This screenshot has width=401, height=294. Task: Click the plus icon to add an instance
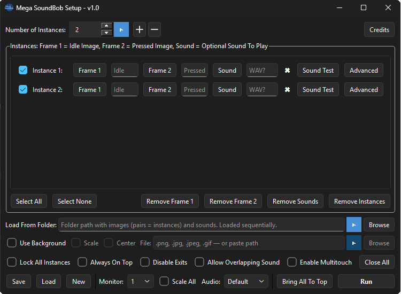[139, 29]
